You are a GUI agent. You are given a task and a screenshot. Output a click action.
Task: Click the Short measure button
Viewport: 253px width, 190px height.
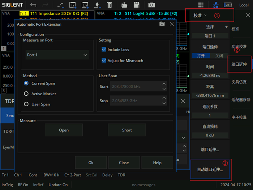point(127,130)
